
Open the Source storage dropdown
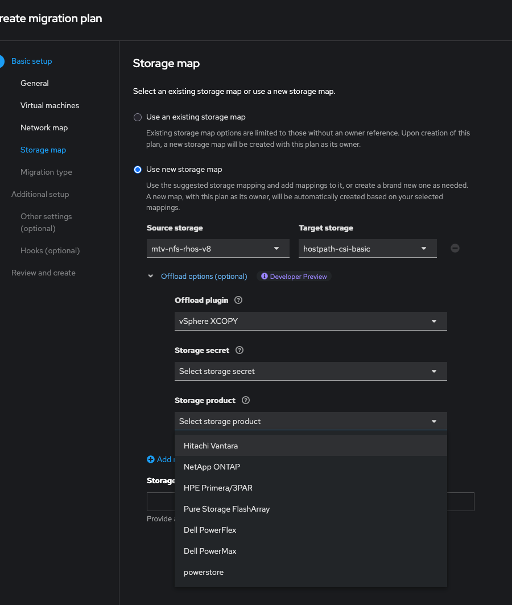(215, 249)
